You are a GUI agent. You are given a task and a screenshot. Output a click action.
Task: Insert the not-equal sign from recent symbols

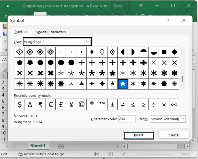[x=123, y=104]
